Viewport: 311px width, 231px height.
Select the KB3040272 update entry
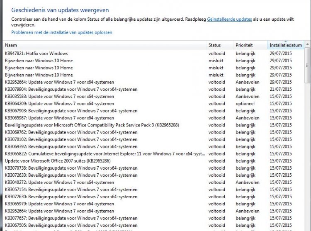(x=59, y=182)
